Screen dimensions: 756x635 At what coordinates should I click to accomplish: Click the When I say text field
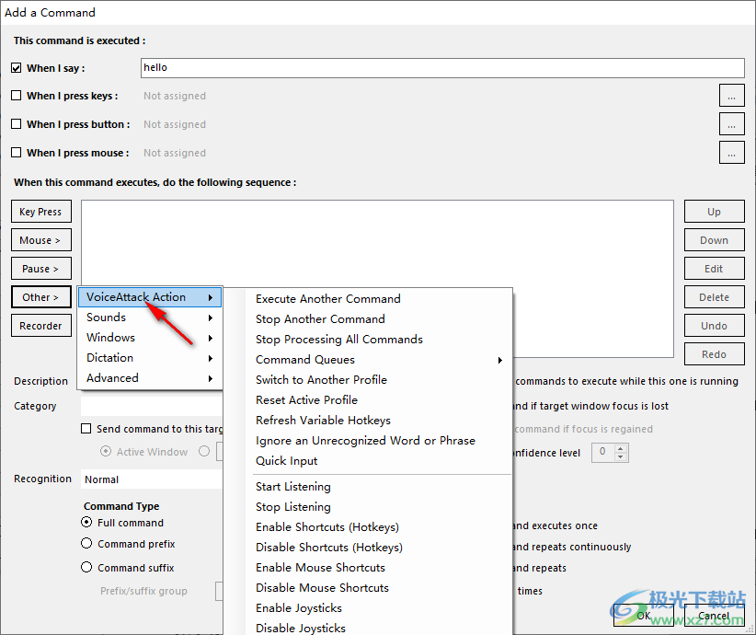click(442, 68)
